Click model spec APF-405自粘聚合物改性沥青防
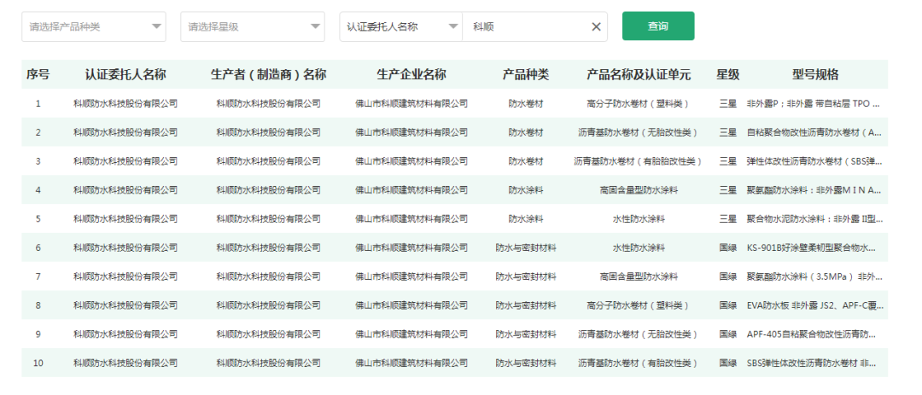 (812, 334)
